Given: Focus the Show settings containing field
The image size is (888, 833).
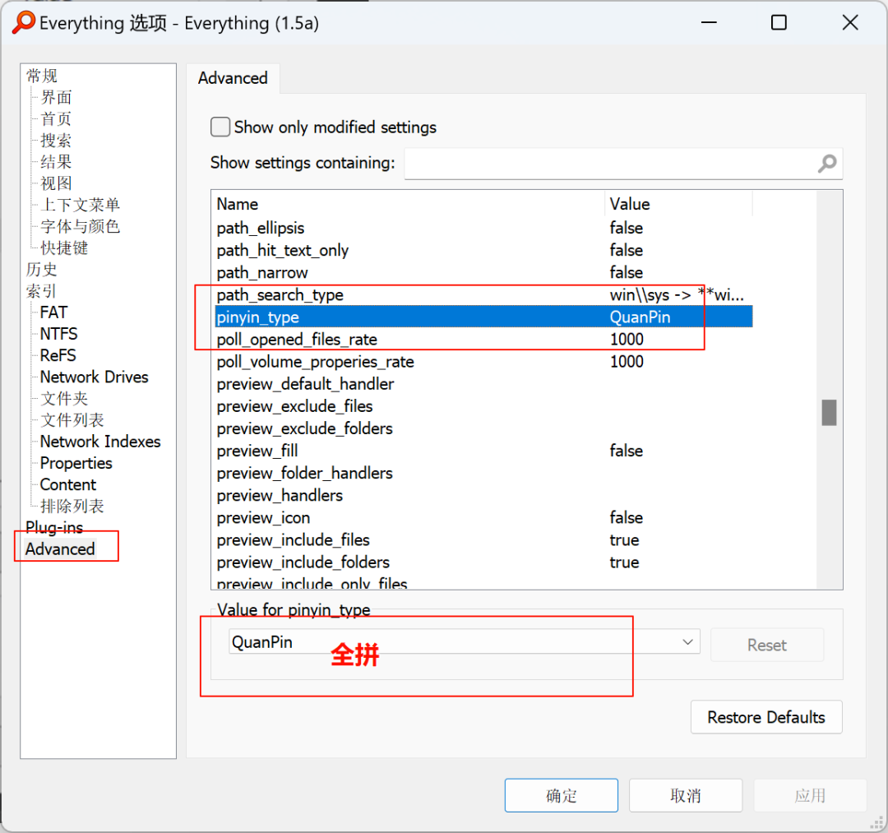Looking at the screenshot, I should 623,164.
